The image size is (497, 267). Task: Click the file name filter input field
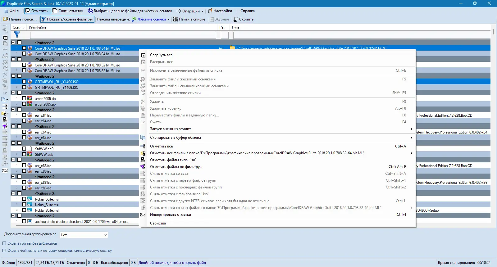(123, 35)
